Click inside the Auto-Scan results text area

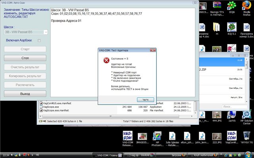point(123,53)
